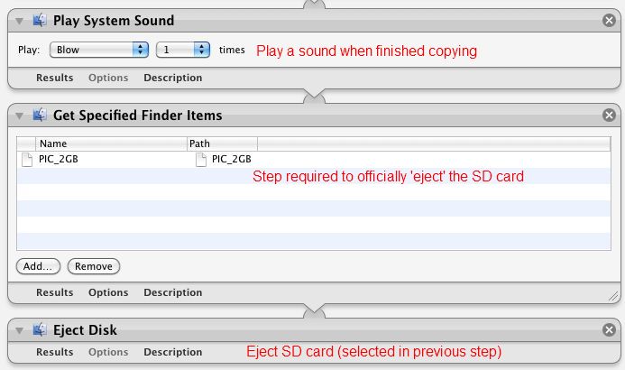Viewport: 625px width, 370px height.
Task: Select the PIC_2GB file icon in Name column
Action: coord(27,160)
